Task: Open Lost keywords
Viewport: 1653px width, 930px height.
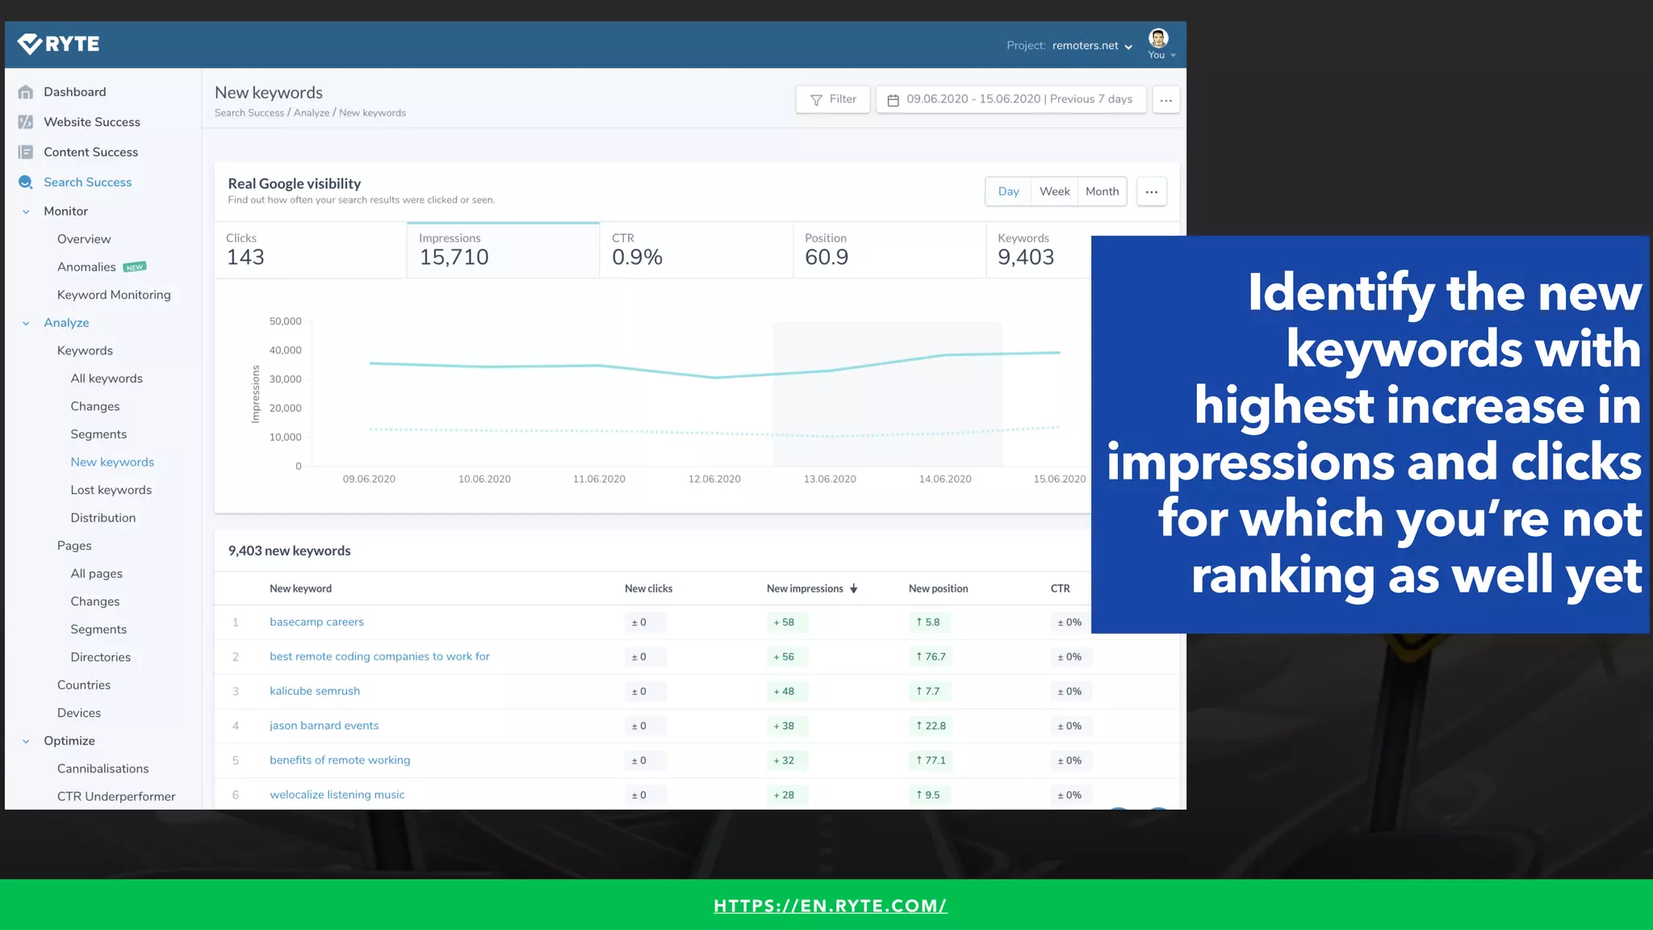Action: coord(111,490)
